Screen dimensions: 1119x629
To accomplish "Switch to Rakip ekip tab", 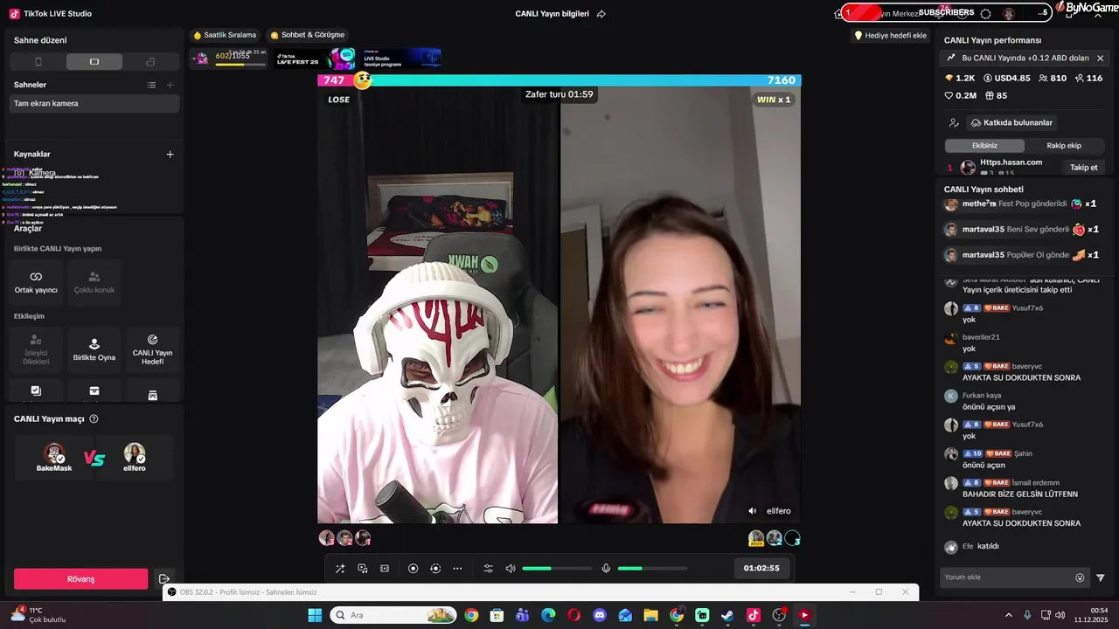I will coord(1064,146).
